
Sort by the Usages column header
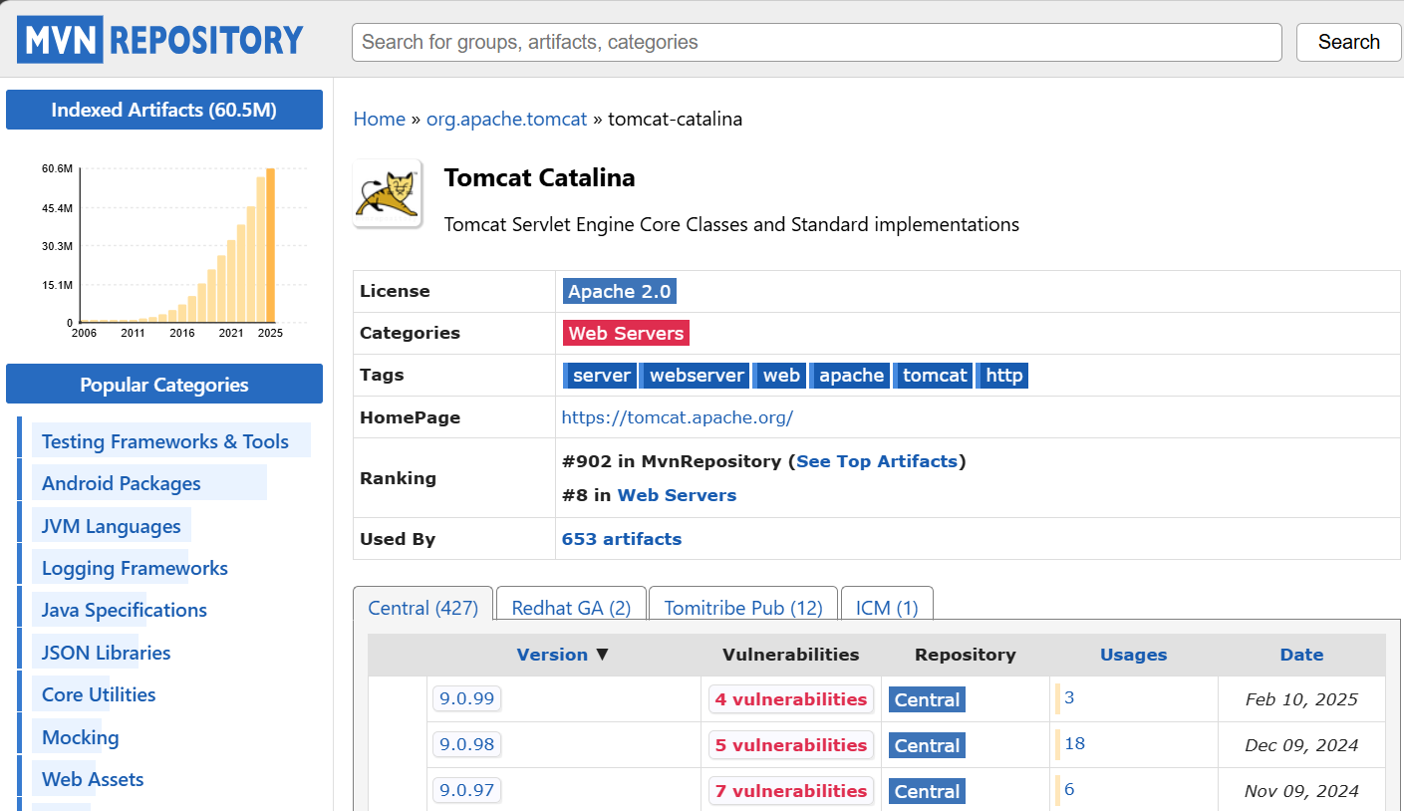tap(1133, 655)
